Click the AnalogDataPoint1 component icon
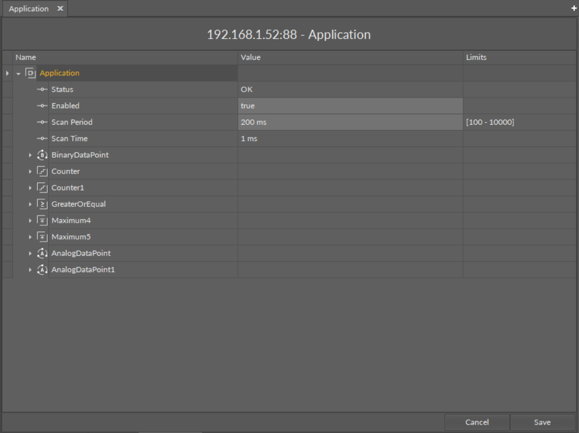Screen dimensions: 579x433 (x=42, y=269)
